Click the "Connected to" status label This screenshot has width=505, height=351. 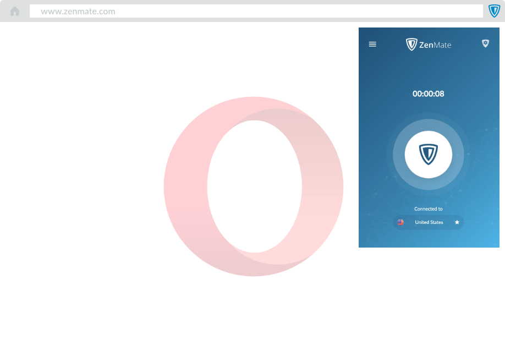(429, 209)
